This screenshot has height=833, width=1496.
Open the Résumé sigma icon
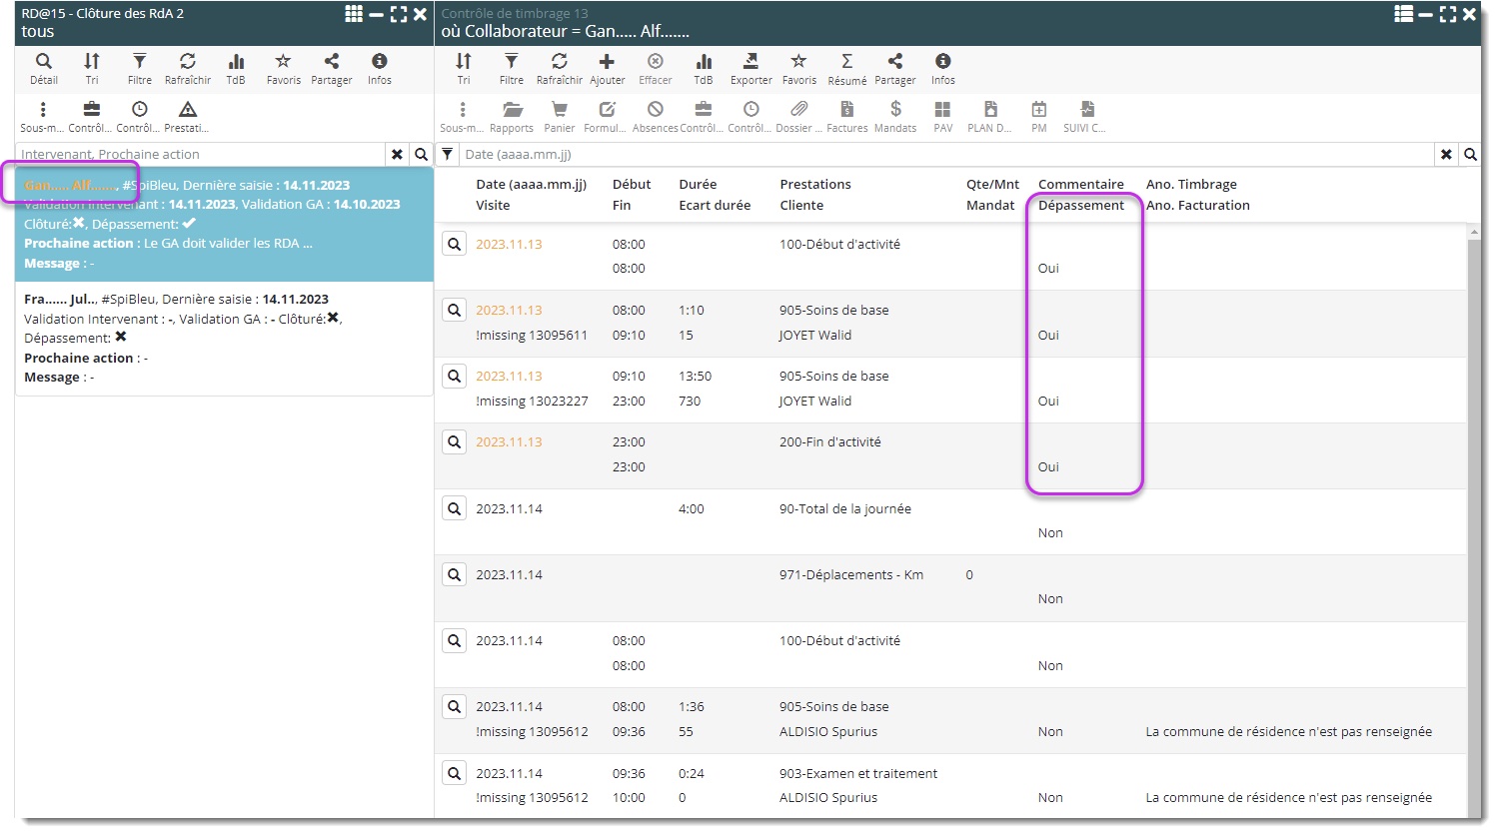(x=846, y=68)
